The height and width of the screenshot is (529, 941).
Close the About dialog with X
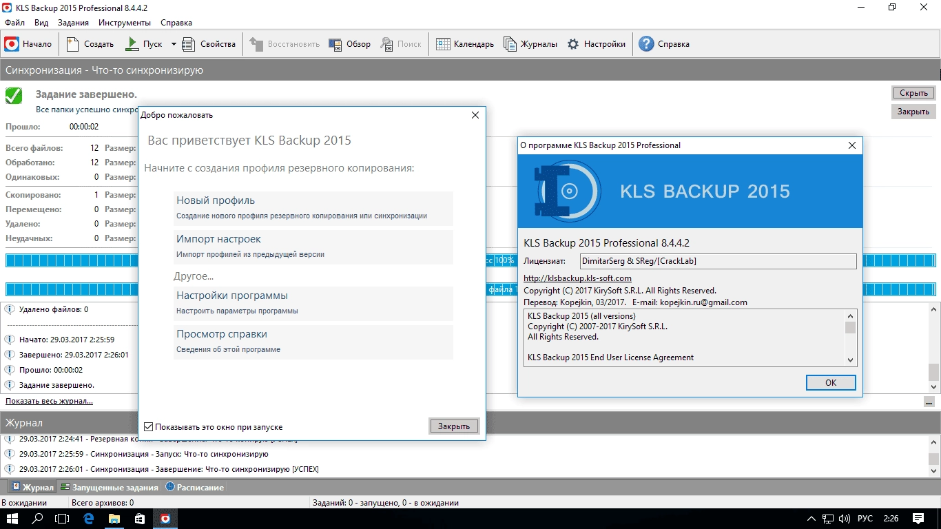852,145
